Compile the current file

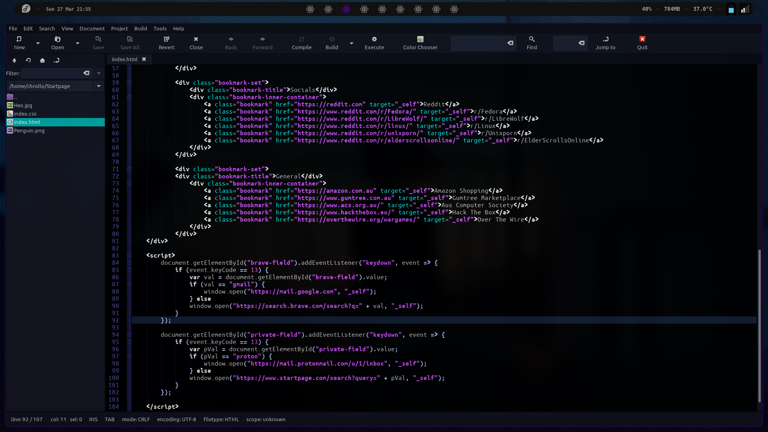(x=302, y=43)
